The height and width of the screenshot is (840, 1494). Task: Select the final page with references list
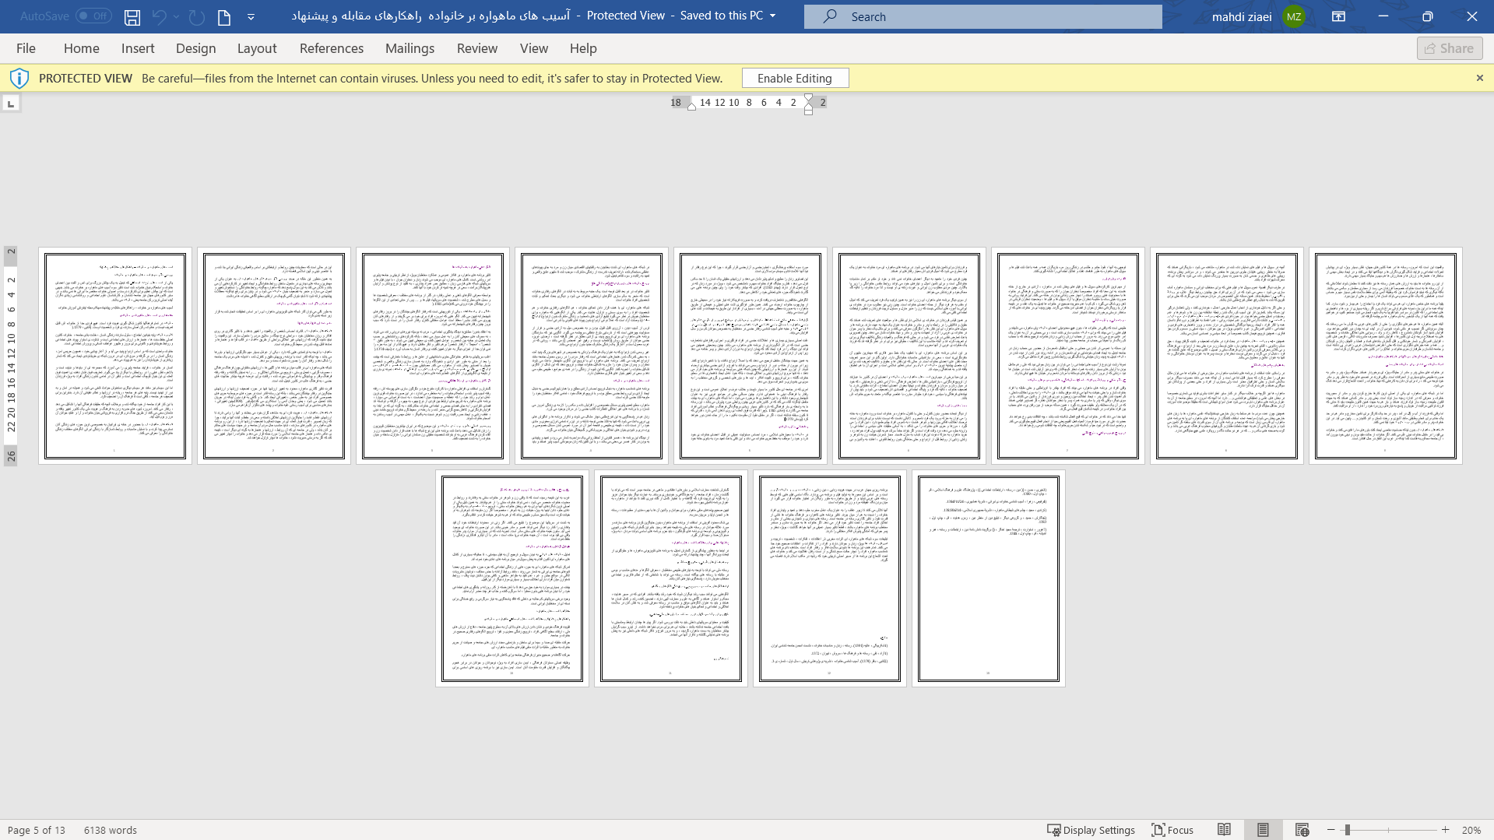pyautogui.click(x=989, y=578)
